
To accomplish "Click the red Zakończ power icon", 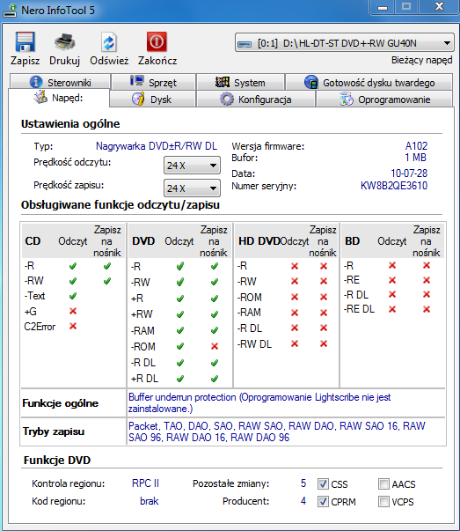I will click(157, 41).
